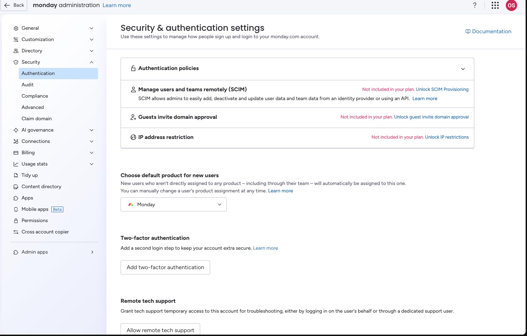Click the Mobile apps phone icon

tap(16, 209)
